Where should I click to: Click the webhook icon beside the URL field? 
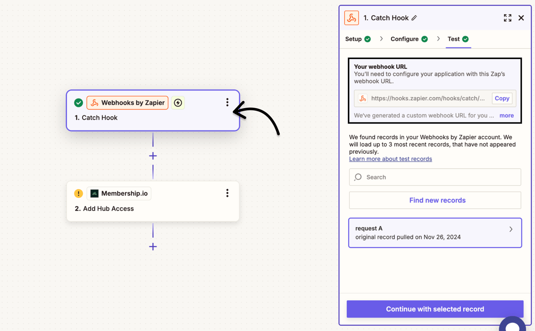click(x=362, y=99)
